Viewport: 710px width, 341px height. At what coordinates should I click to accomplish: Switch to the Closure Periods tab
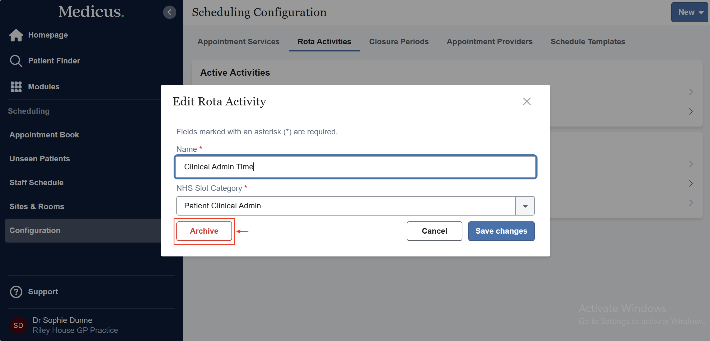[x=399, y=41]
